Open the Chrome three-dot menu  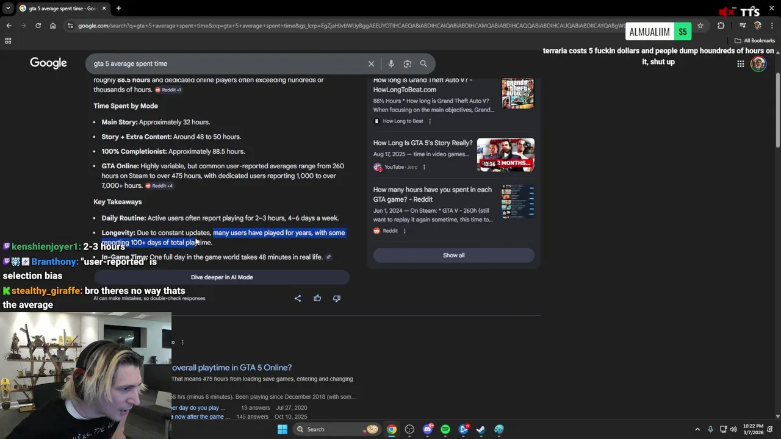(772, 26)
